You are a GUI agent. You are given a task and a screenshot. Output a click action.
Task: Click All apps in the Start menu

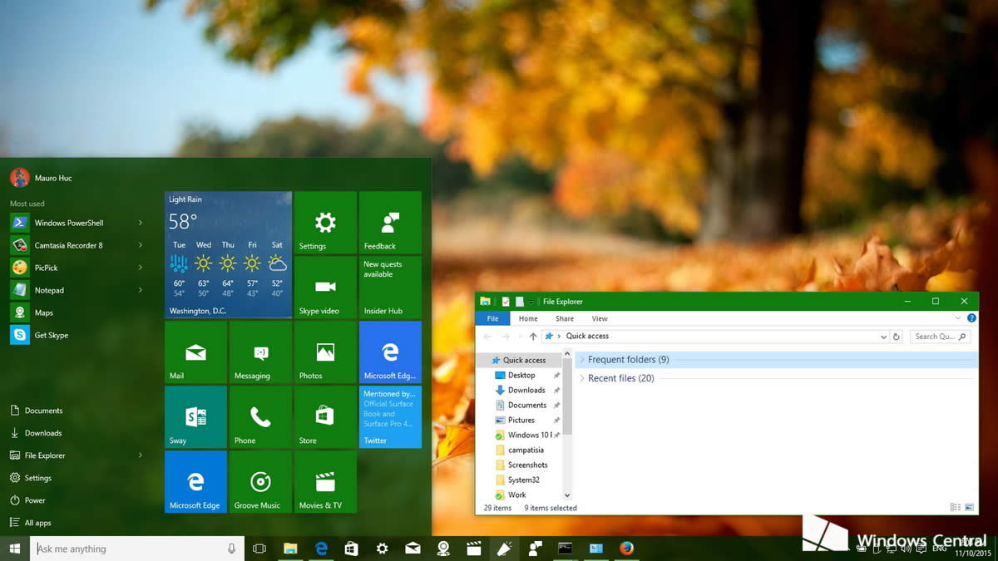tap(37, 522)
